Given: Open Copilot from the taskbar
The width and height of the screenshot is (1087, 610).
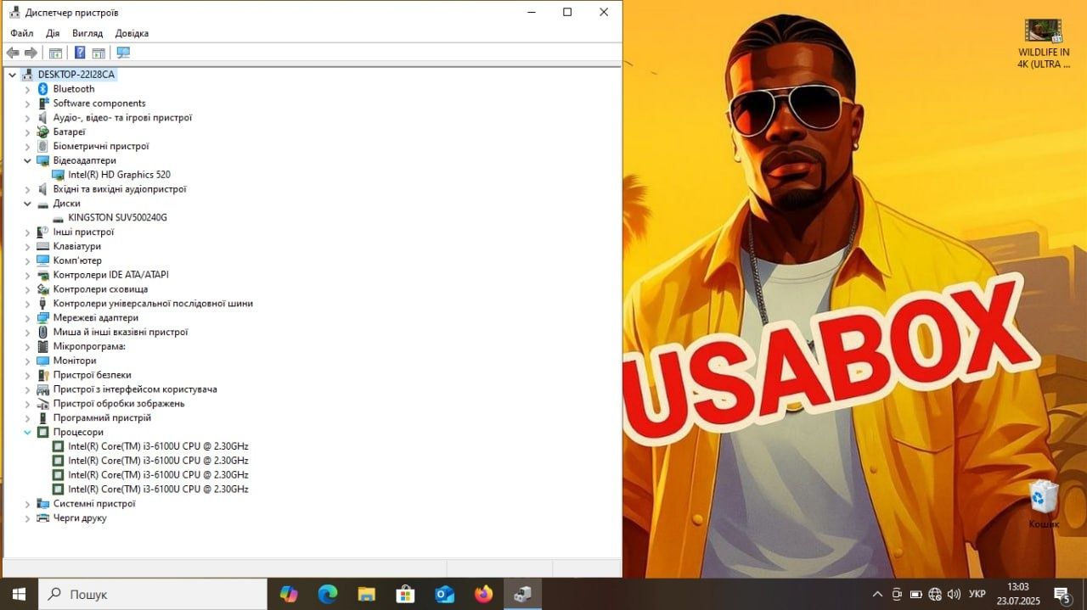Looking at the screenshot, I should pyautogui.click(x=289, y=594).
